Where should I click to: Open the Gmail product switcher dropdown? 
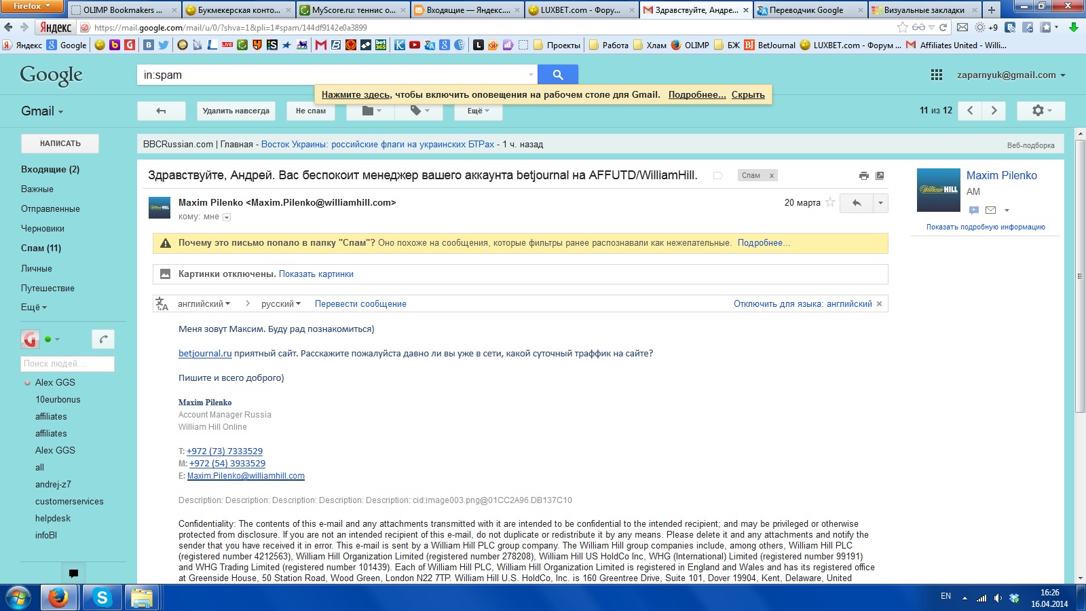click(x=42, y=111)
